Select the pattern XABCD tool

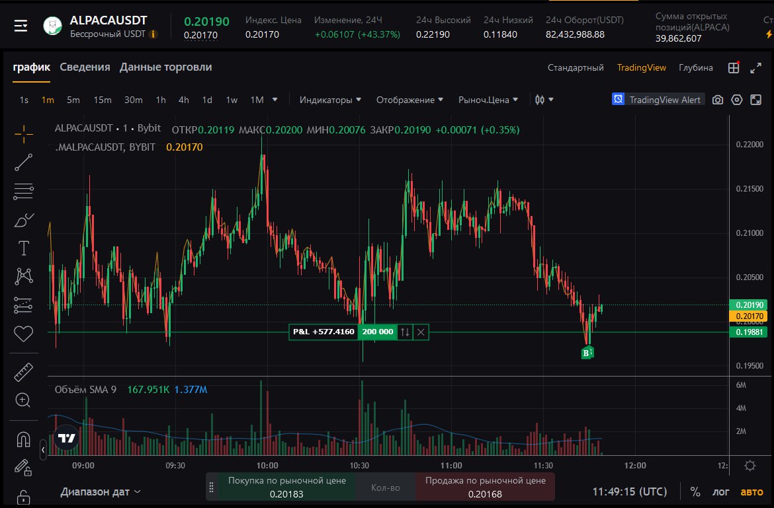pyautogui.click(x=23, y=276)
